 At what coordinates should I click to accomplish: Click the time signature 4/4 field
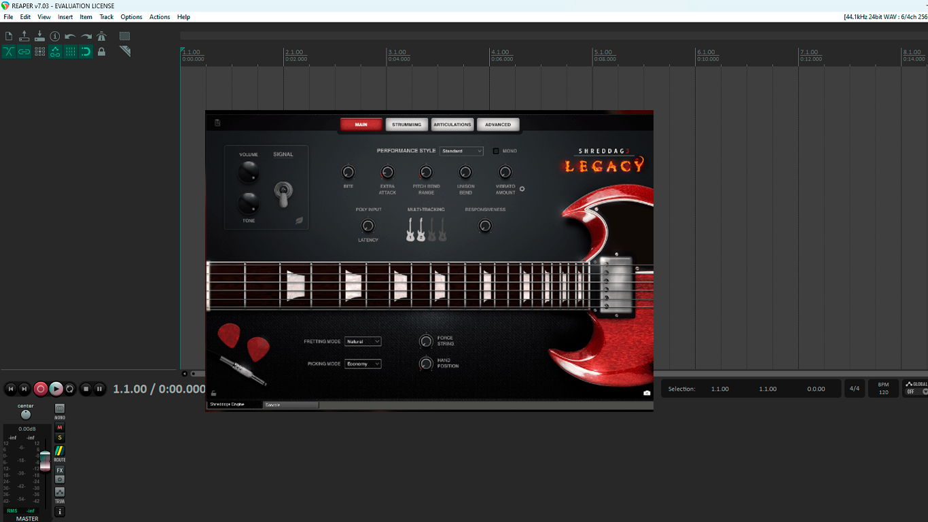click(855, 389)
